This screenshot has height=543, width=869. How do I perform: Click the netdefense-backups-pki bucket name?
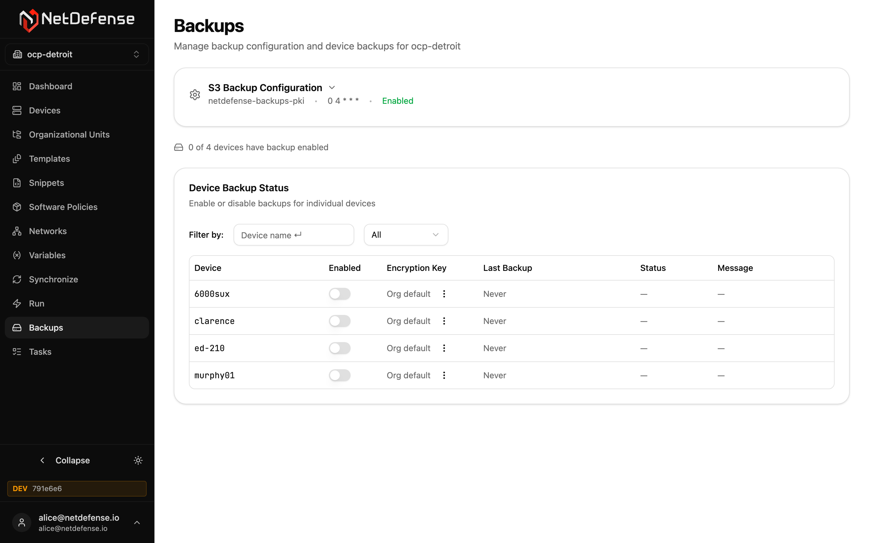click(256, 101)
